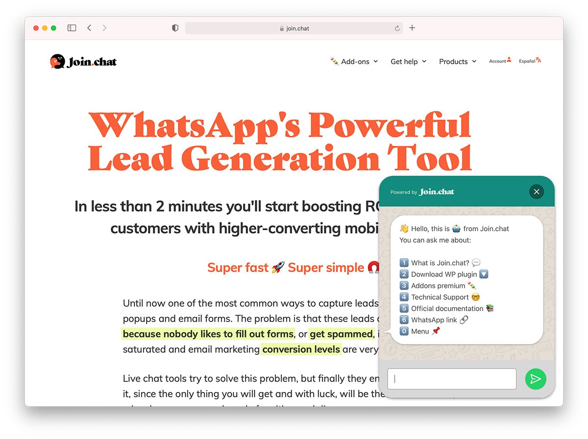Go back with the browser back arrow
Viewport: 588px width, 439px height.
point(89,28)
